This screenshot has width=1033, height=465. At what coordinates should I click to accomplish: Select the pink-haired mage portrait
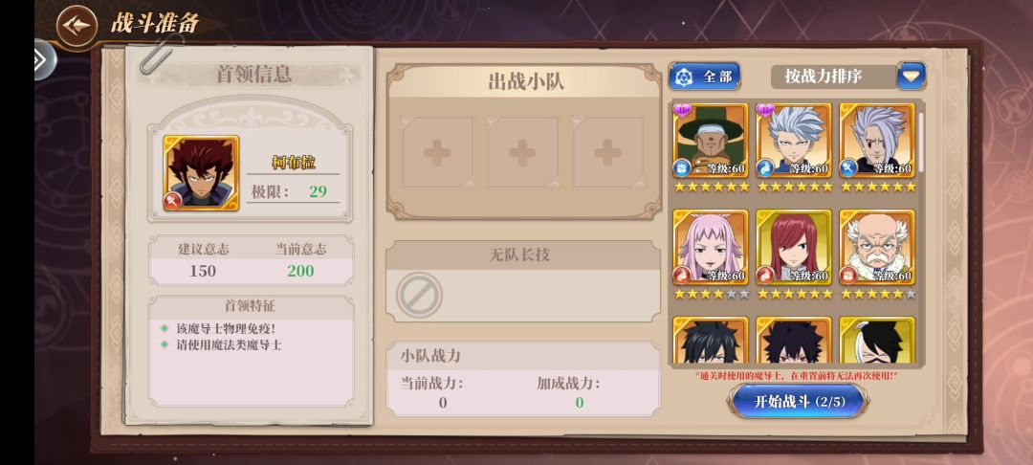tap(710, 247)
